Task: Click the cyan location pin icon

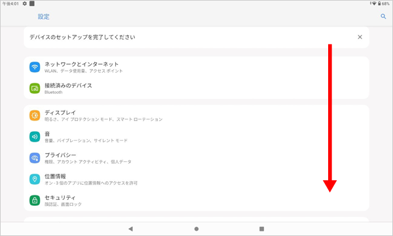Action: pyautogui.click(x=35, y=179)
